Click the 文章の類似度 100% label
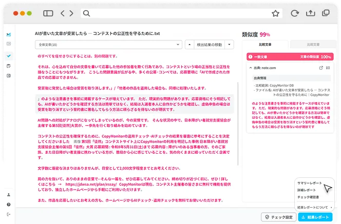Viewport: 341px width, 224px height. pyautogui.click(x=315, y=57)
